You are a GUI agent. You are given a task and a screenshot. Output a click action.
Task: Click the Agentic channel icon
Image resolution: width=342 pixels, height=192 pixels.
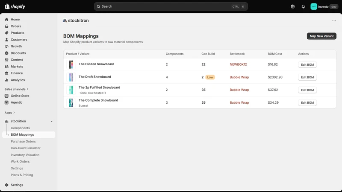tap(6, 102)
